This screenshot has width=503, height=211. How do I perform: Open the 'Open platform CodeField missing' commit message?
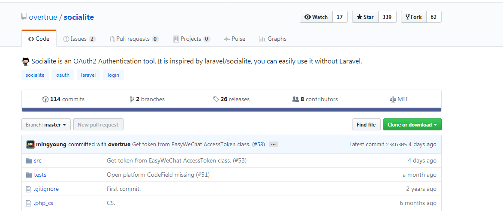point(158,175)
